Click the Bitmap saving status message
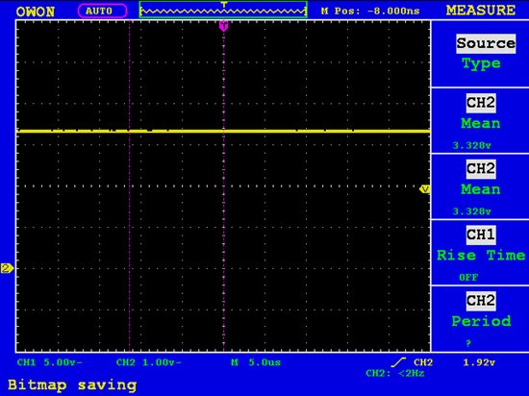 pyautogui.click(x=72, y=384)
